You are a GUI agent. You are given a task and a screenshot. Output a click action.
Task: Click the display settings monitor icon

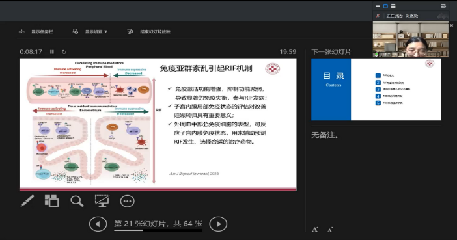click(76, 31)
